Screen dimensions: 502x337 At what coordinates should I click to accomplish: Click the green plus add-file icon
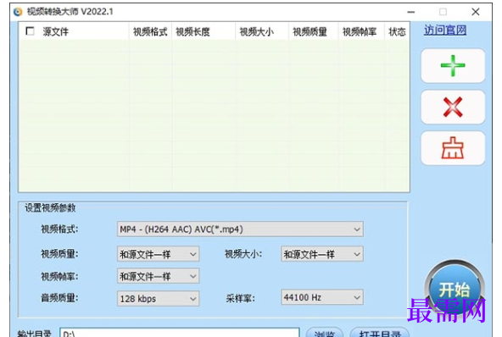click(453, 65)
